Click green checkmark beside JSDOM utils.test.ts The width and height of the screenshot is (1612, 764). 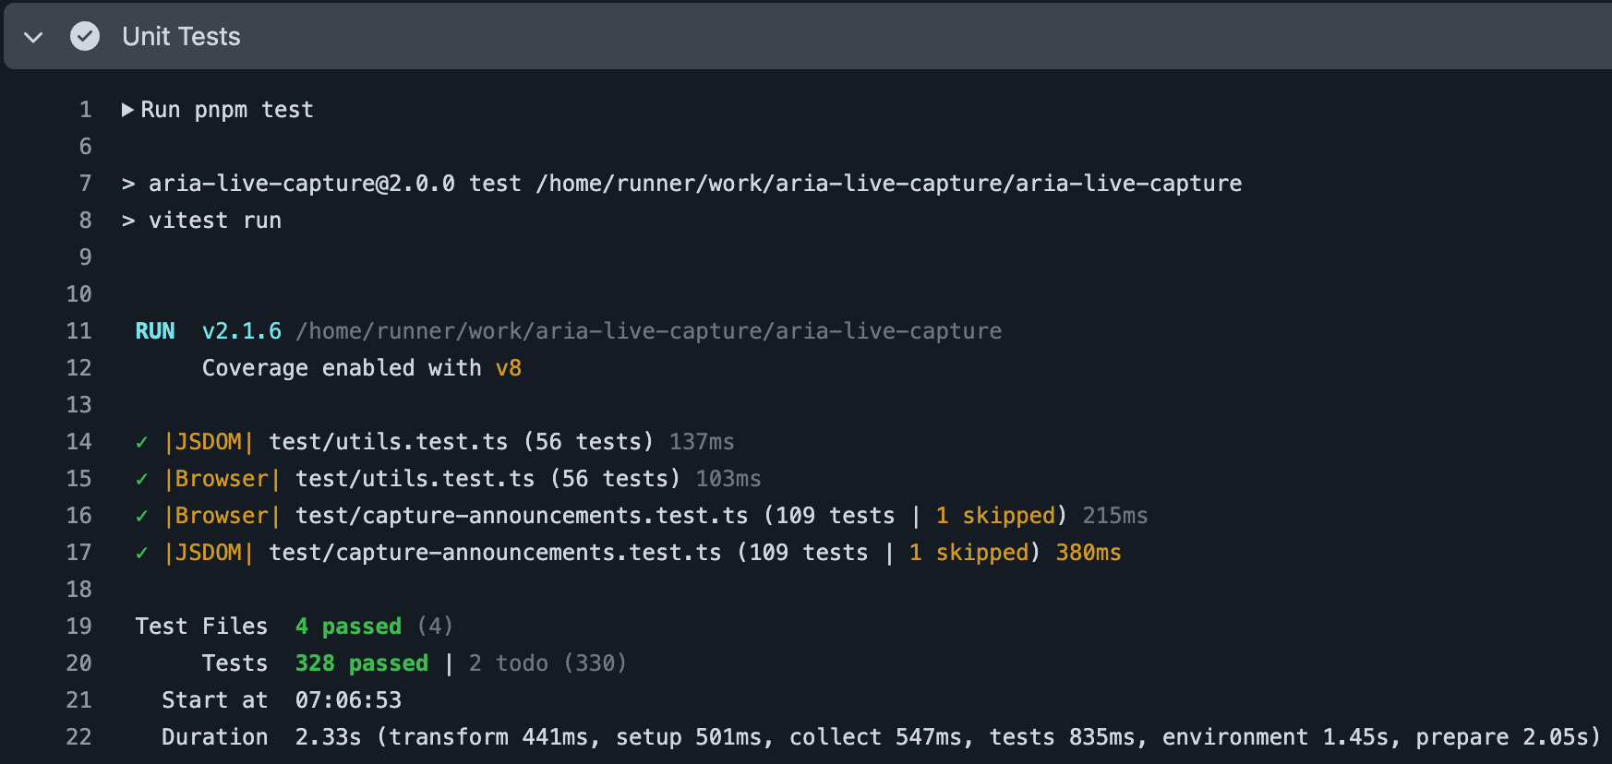pyautogui.click(x=141, y=443)
